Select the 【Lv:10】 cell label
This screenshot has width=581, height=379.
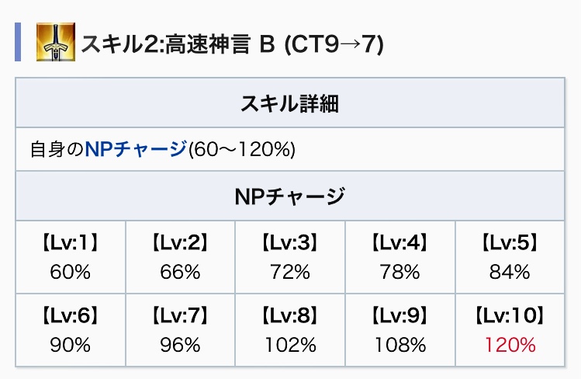tap(509, 316)
